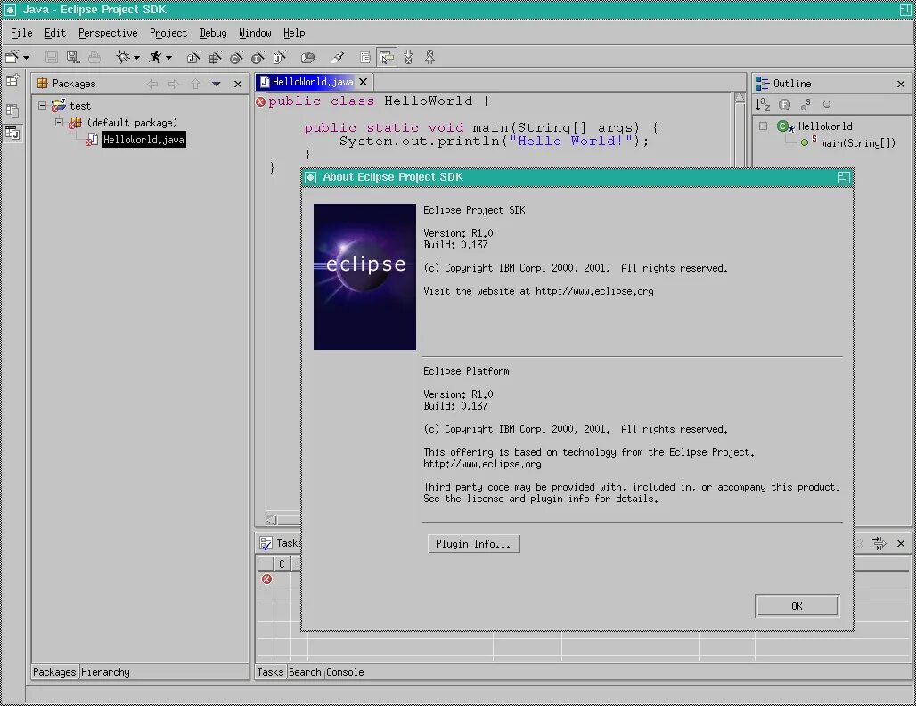Click the Go to Next Problem icon

coord(408,57)
